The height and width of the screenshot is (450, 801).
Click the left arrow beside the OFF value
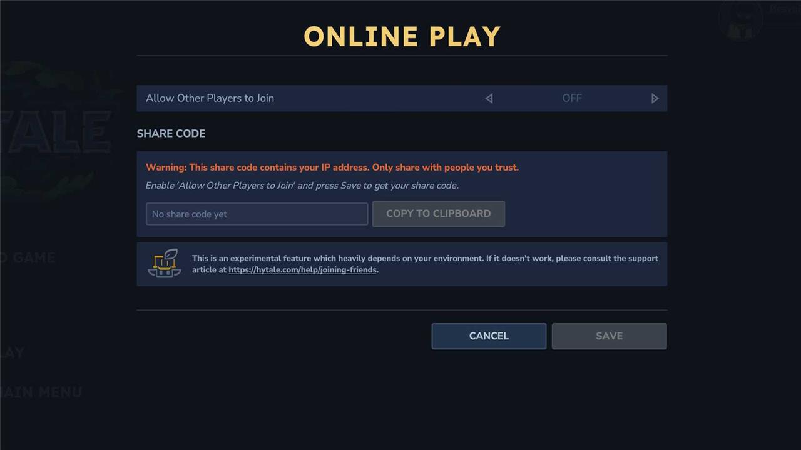pos(489,98)
